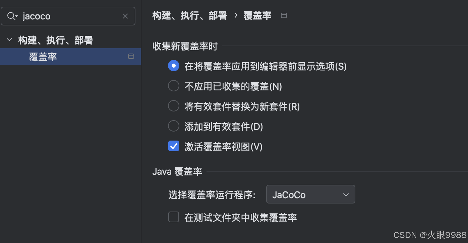
Task: Pick the 添加到有效套件 radio option
Action: (173, 127)
